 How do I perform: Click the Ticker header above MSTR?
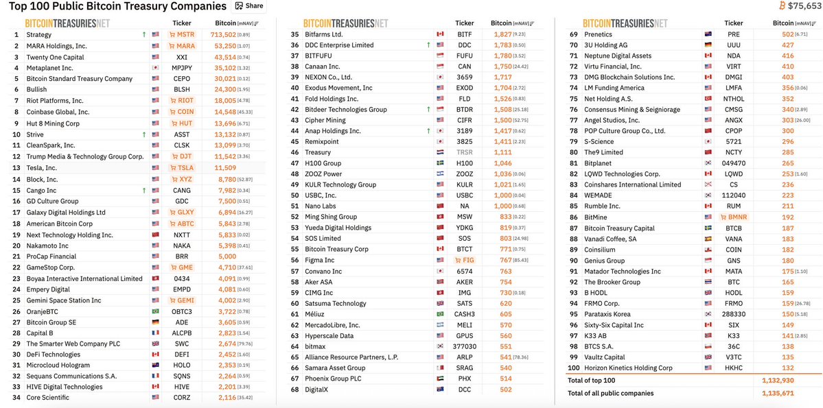(x=182, y=23)
